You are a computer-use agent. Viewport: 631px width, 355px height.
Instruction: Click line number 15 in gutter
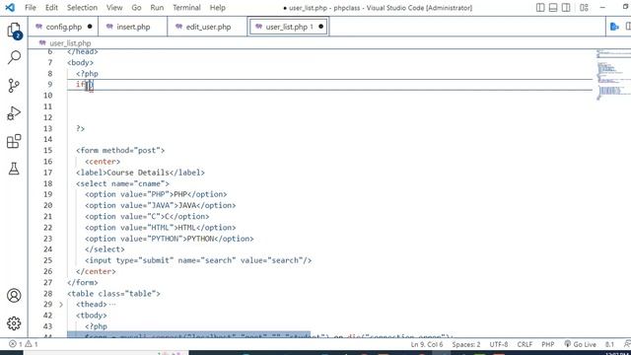click(x=48, y=150)
